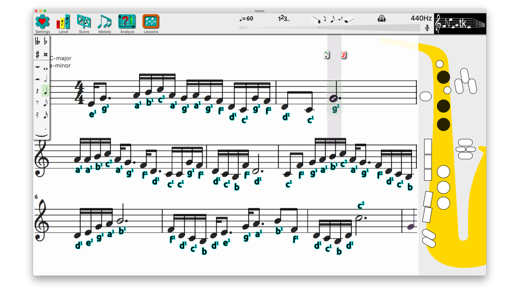
Task: Toggle the small circle key between black keys
Action: (x=447, y=90)
